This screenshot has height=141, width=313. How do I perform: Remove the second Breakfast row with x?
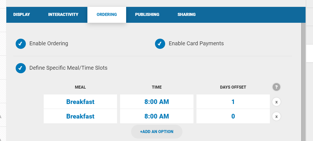[276, 117]
